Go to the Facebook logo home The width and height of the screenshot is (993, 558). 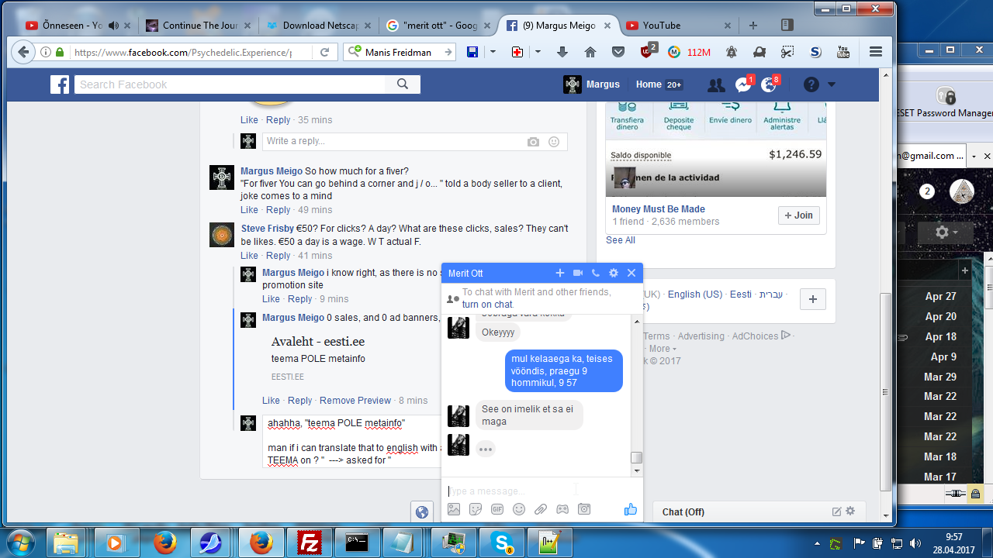[60, 84]
